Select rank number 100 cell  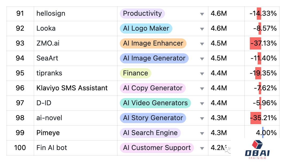tap(20, 148)
